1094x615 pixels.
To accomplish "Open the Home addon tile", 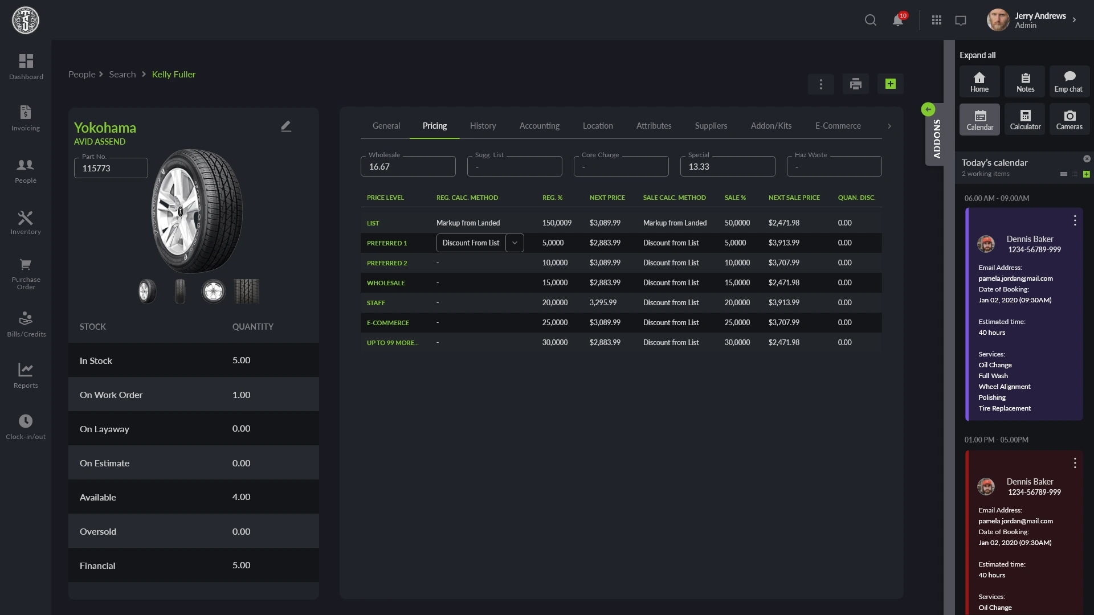I will coord(979,81).
